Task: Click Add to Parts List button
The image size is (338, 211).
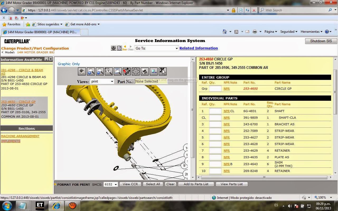Action: pos(196,184)
